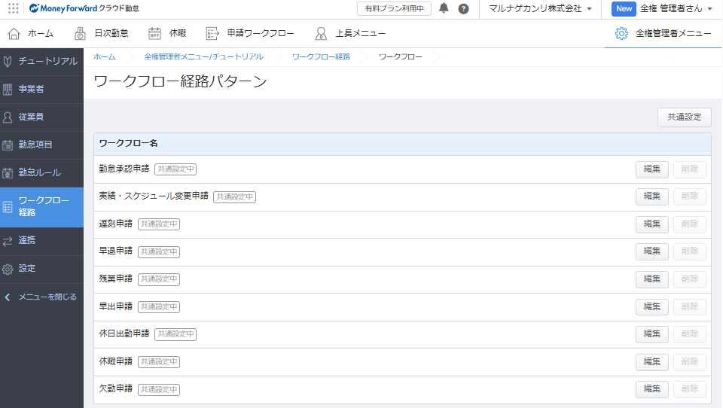
Task: Select 従業員 in the sidebar
Action: (31, 117)
